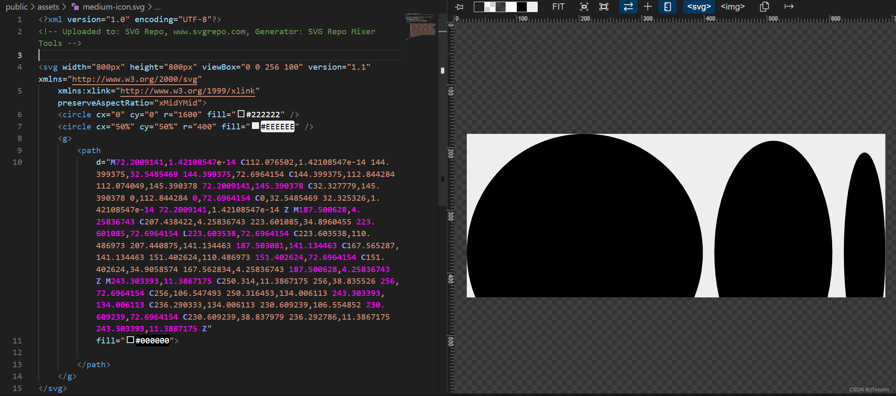Open the public folder breadcrumb

click(x=17, y=7)
